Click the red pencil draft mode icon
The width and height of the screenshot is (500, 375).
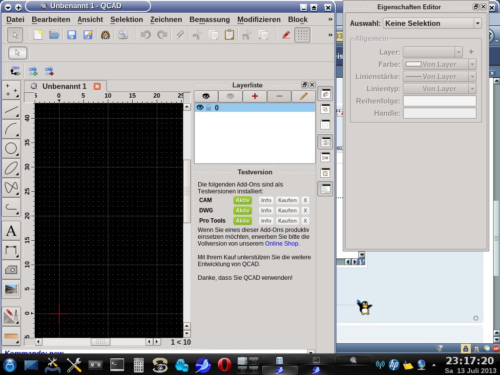coord(286,35)
